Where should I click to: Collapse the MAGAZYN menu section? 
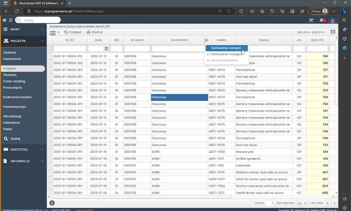pyautogui.click(x=43, y=41)
